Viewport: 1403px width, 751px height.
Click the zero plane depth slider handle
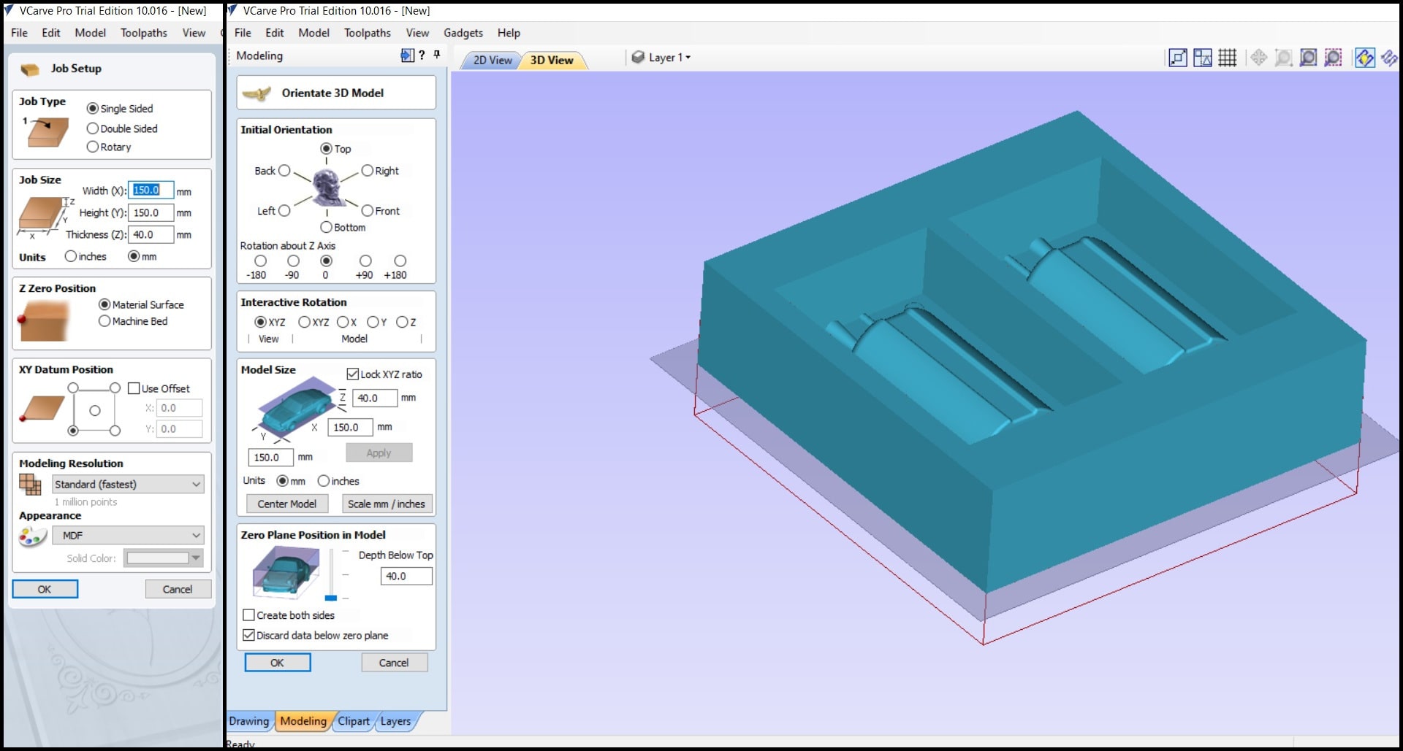click(x=331, y=598)
